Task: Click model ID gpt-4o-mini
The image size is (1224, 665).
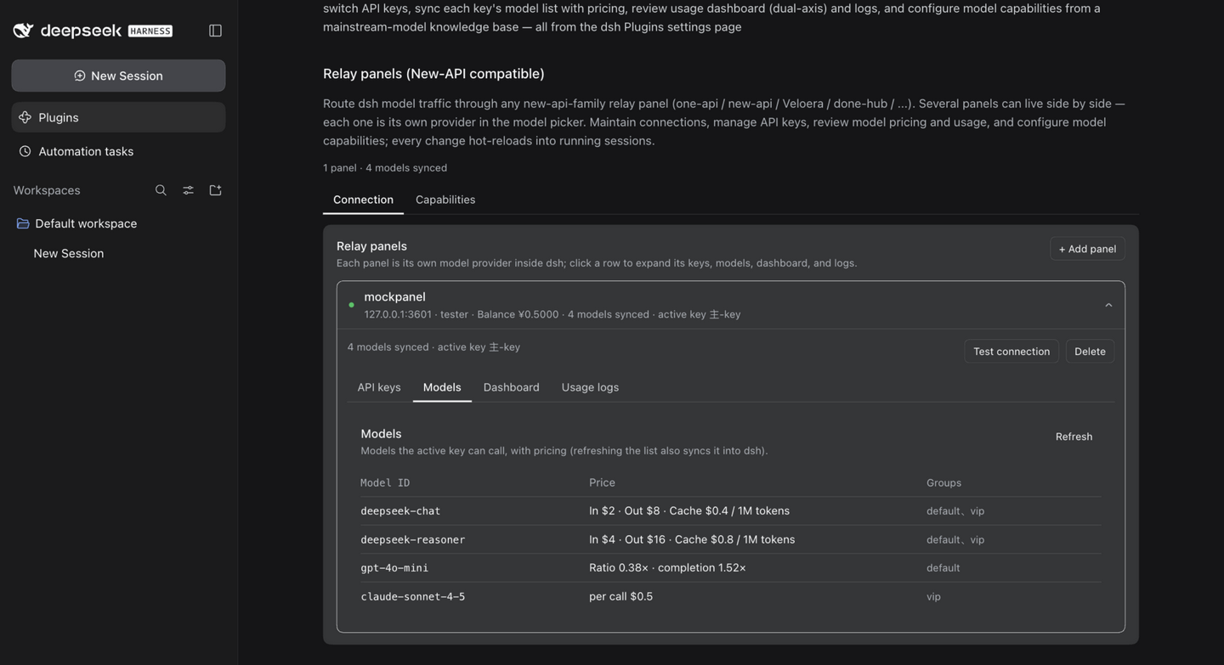Action: point(394,568)
